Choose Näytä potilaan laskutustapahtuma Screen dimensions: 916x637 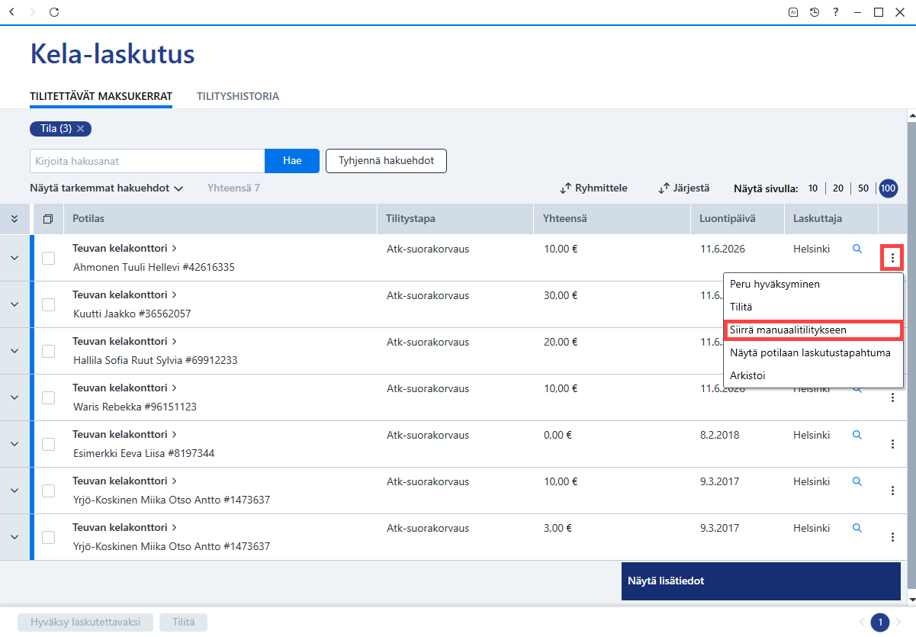click(813, 352)
